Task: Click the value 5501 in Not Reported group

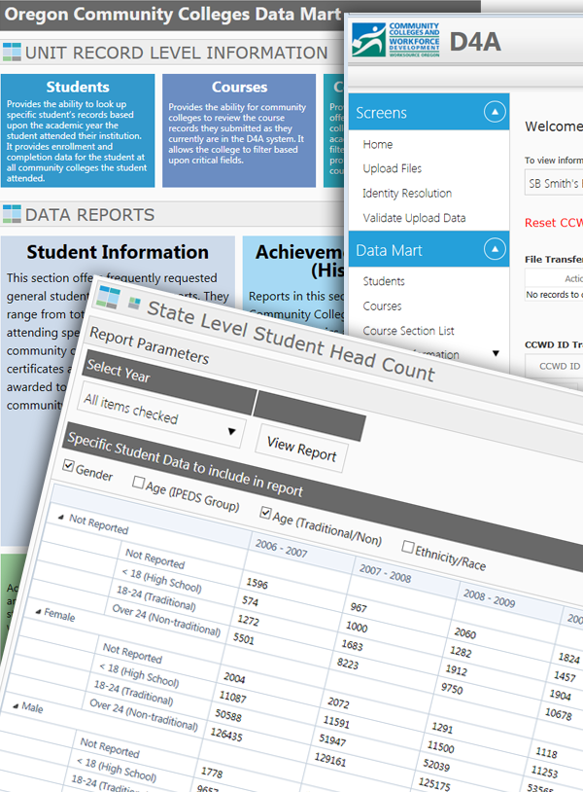Action: pyautogui.click(x=244, y=638)
